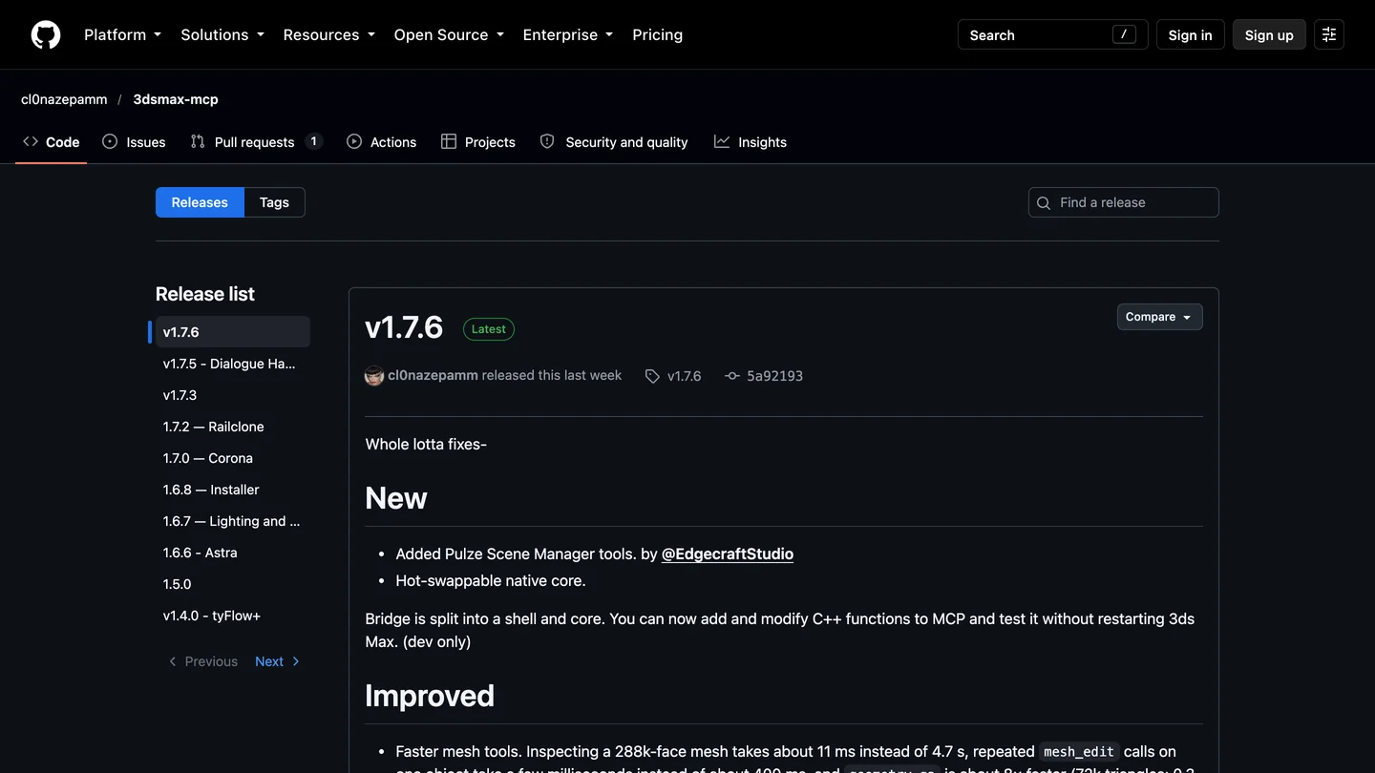Select release 1.6.6 - Astra
Image resolution: width=1375 pixels, height=773 pixels.
coord(233,553)
